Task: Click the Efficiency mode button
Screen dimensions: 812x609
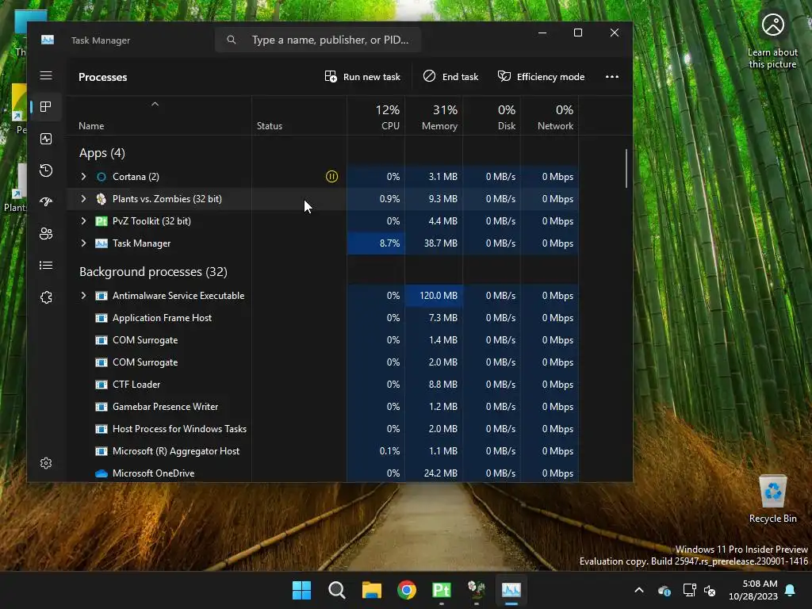Action: (541, 77)
